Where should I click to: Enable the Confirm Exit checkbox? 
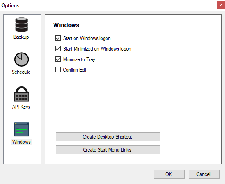point(58,70)
